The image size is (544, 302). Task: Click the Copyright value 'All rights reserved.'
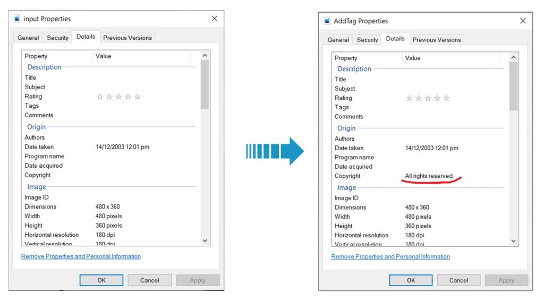tap(429, 176)
